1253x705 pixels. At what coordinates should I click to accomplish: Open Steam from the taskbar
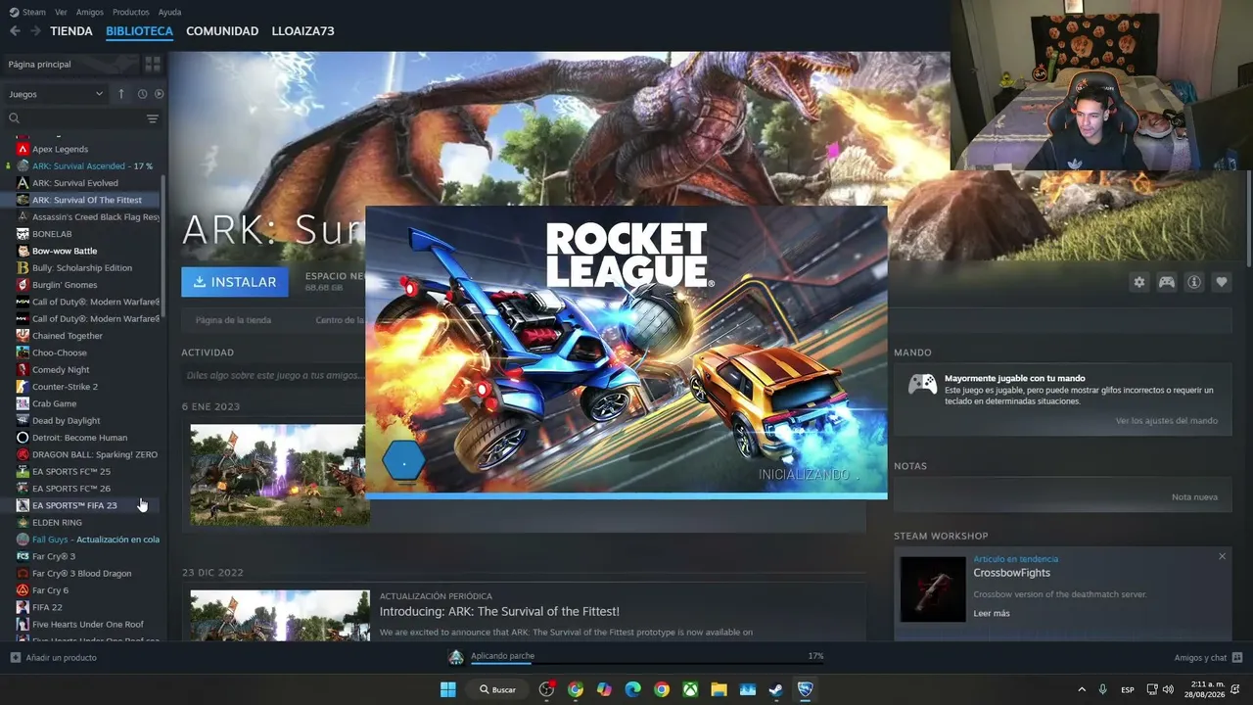tap(776, 689)
